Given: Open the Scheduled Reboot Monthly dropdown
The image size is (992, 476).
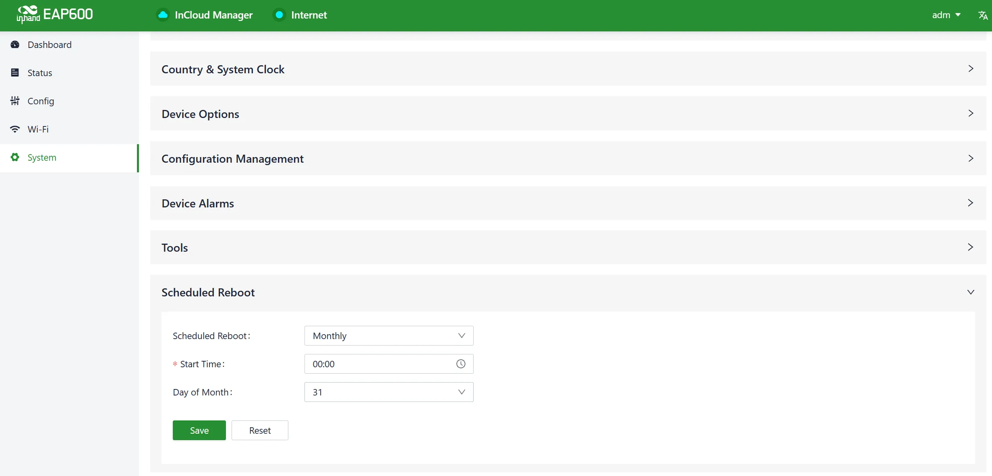Looking at the screenshot, I should click(389, 335).
